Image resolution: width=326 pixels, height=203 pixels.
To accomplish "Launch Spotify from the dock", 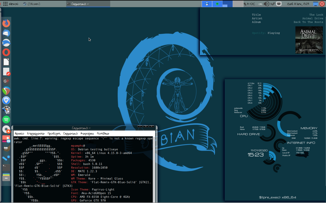I will [6, 120].
